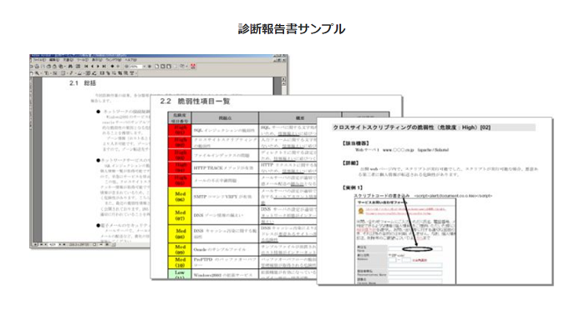This screenshot has height=310, width=585.
Task: Click the zoom out icon beside zoom field
Action: click(x=126, y=66)
